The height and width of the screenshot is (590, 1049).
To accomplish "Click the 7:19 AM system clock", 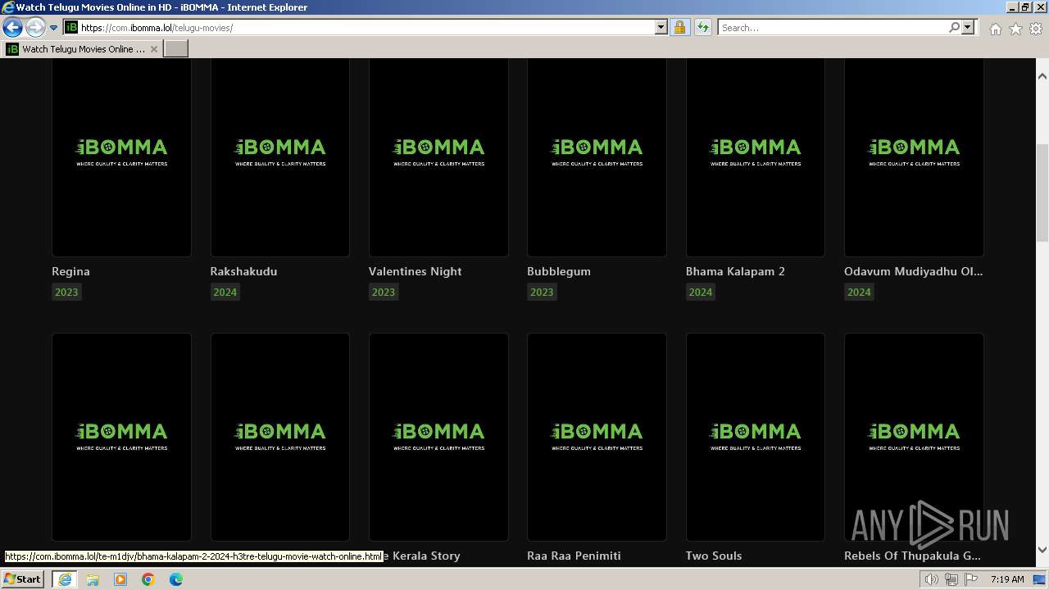I will pyautogui.click(x=1007, y=579).
